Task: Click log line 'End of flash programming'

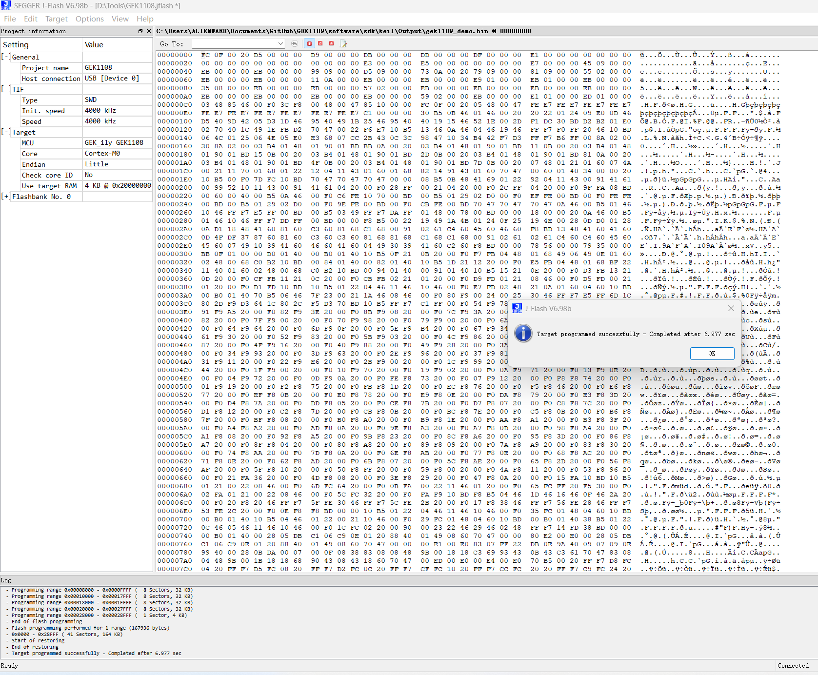Action: click(x=47, y=622)
